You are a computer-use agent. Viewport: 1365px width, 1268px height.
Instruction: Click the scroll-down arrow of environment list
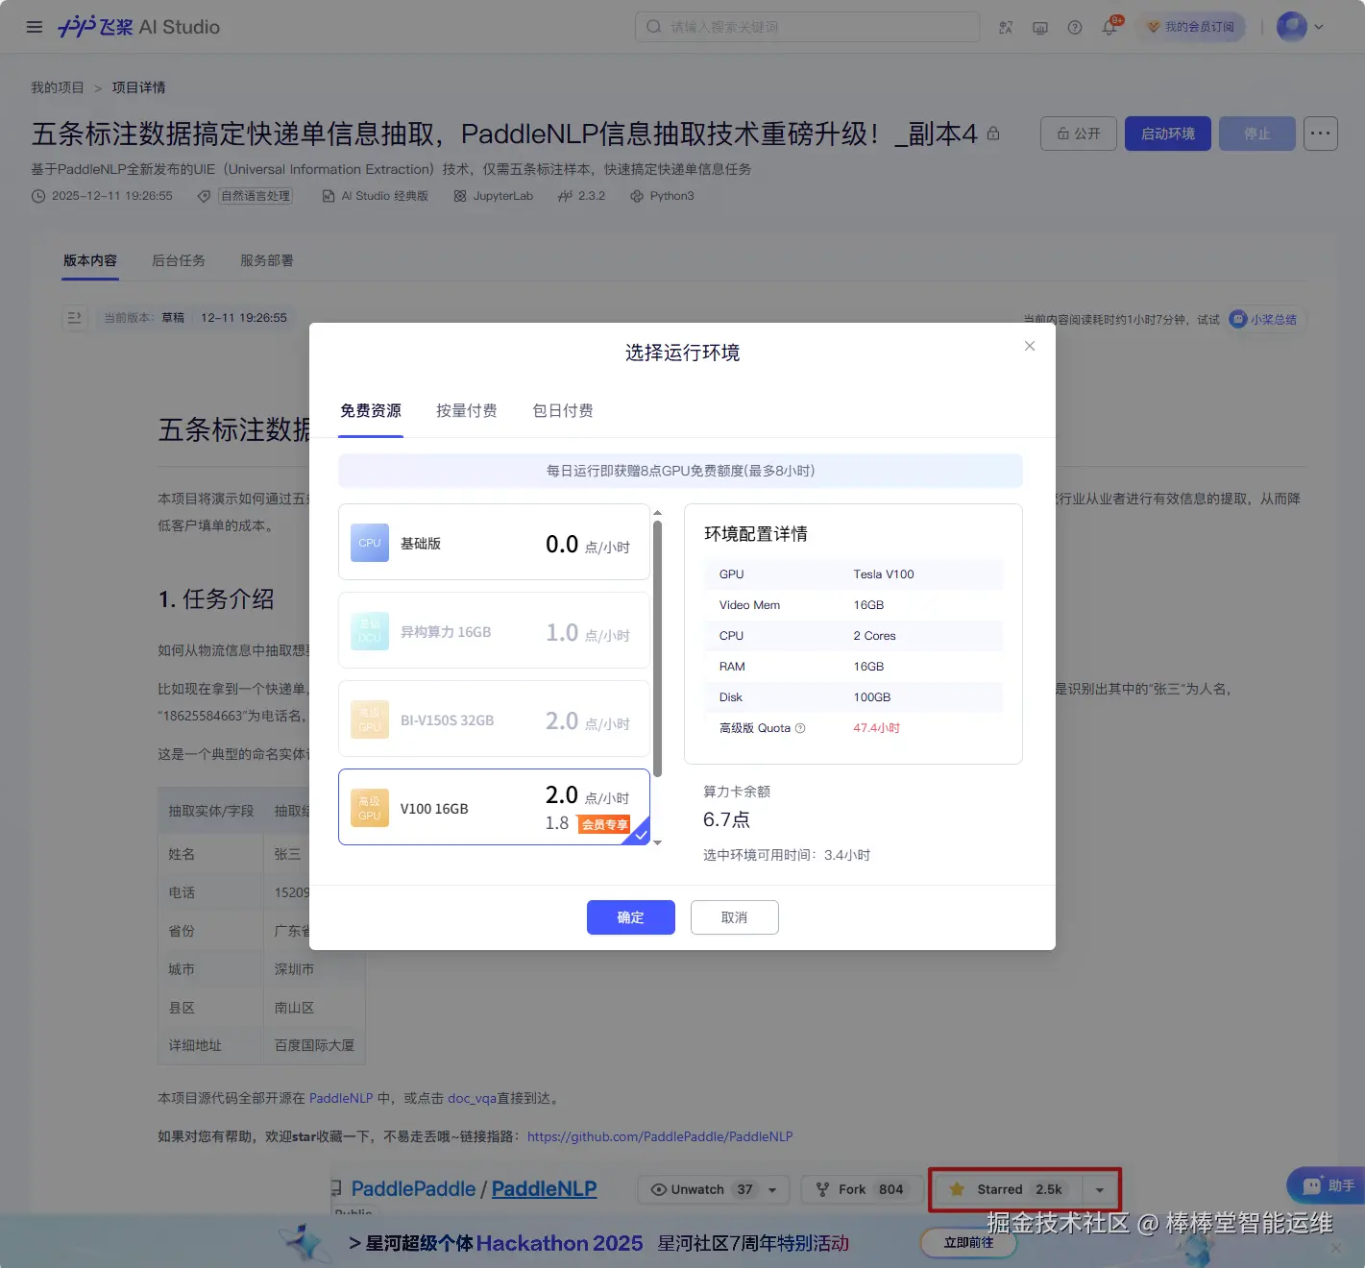point(658,842)
